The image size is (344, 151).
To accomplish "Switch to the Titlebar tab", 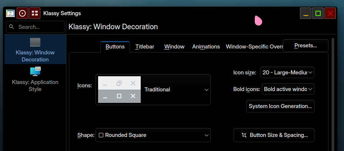I will coord(144,47).
